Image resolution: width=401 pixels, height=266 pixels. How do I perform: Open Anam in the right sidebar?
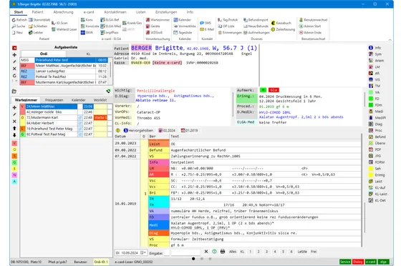pyautogui.click(x=376, y=61)
